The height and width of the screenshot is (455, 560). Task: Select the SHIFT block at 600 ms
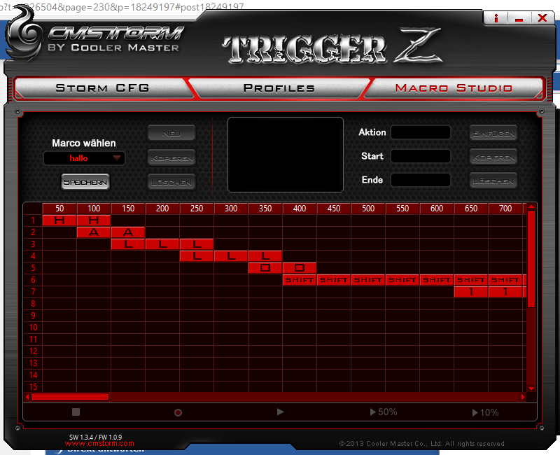click(x=436, y=280)
